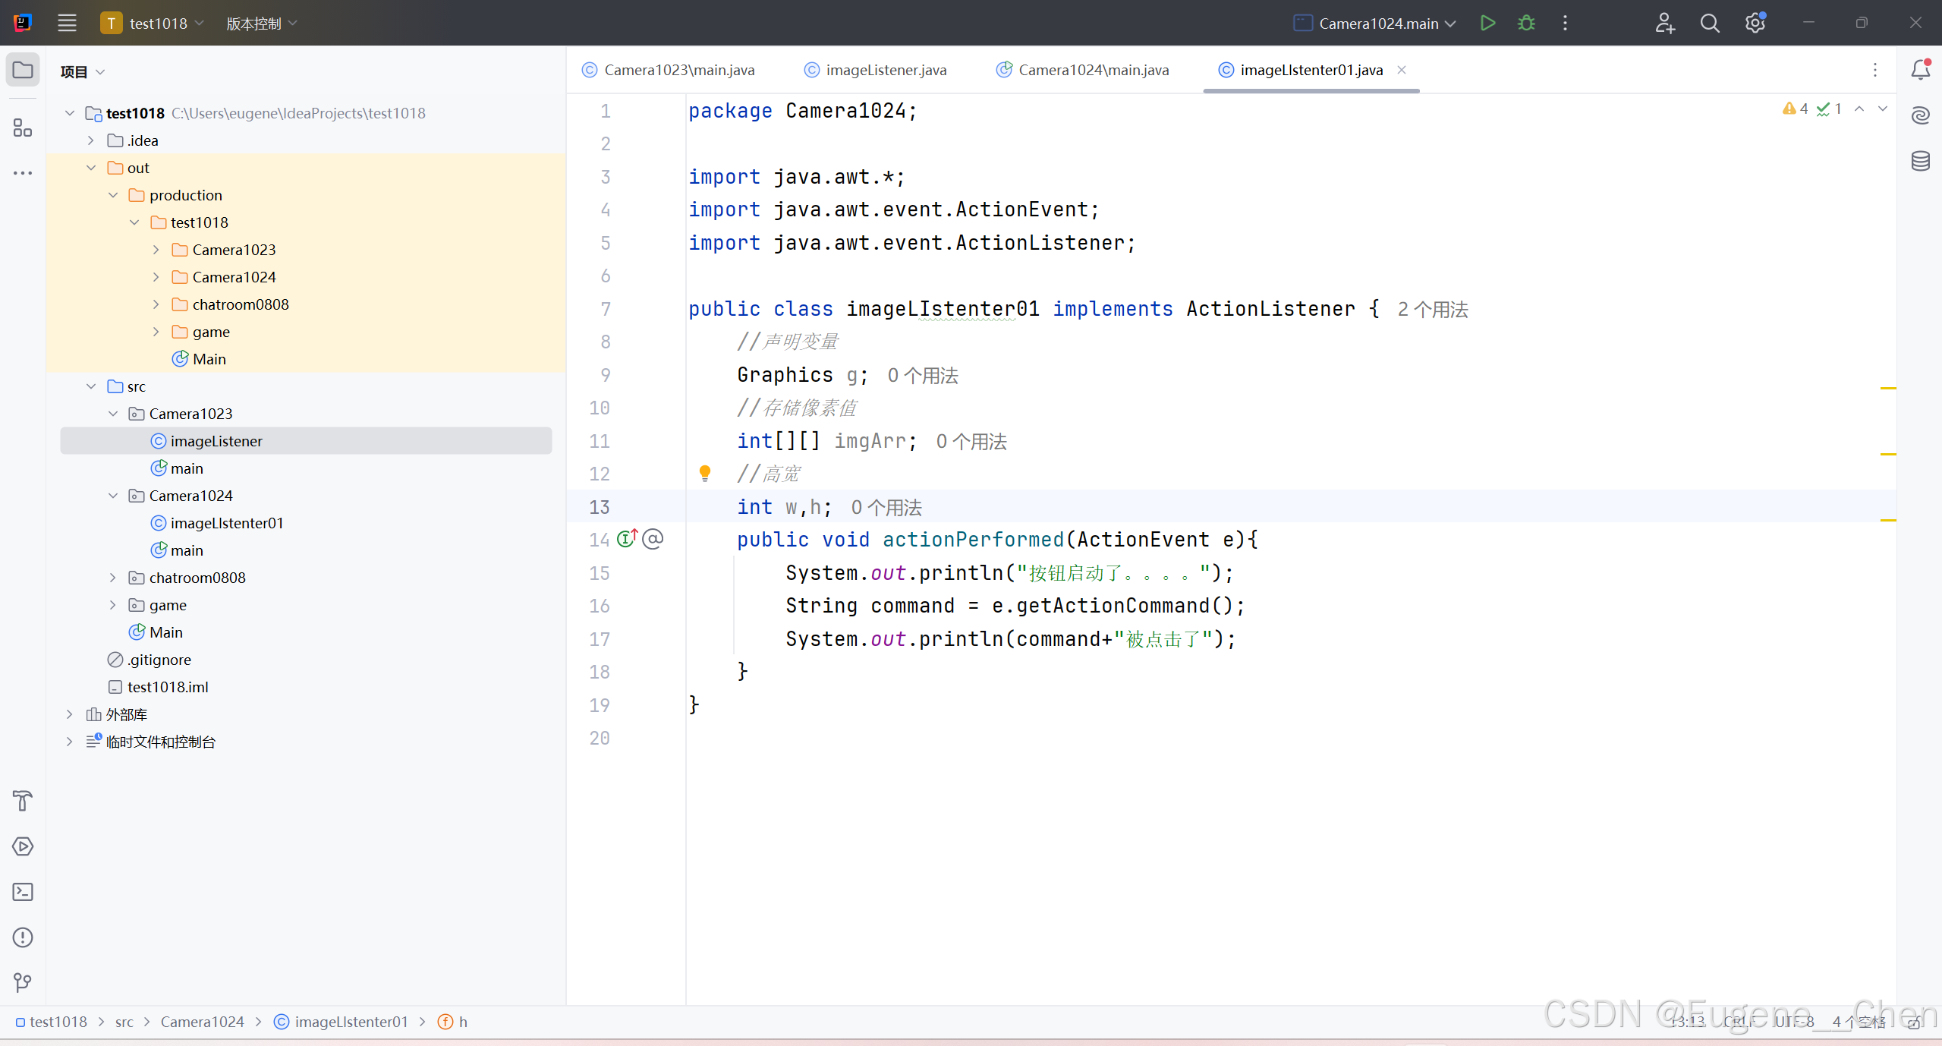Run Camera1024.main with the green play icon
1942x1046 pixels.
[x=1487, y=23]
